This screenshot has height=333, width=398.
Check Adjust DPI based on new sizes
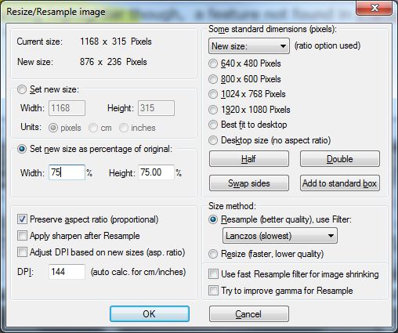point(22,252)
